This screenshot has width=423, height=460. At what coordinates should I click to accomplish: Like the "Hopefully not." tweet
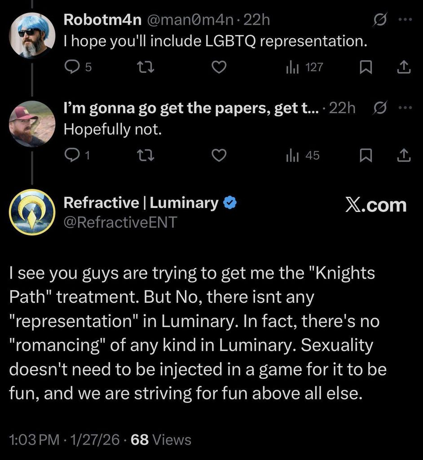218,155
